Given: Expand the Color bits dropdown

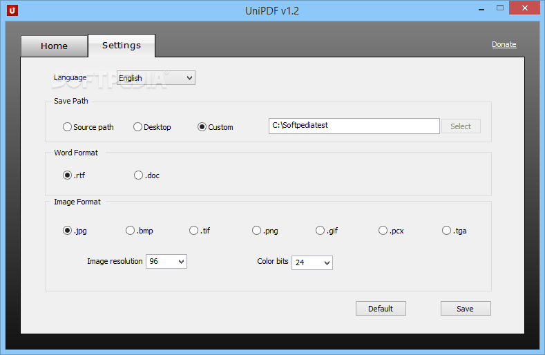Looking at the screenshot, I should (312, 262).
